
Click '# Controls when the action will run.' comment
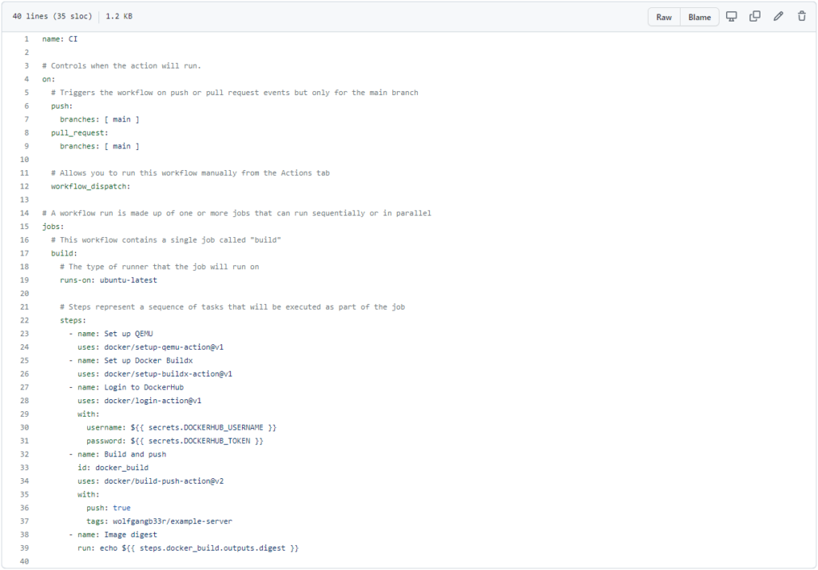point(121,65)
